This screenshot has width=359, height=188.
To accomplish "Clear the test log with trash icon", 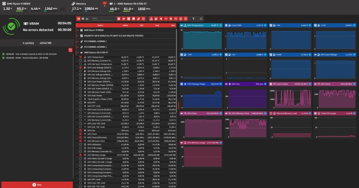I will tap(70, 50).
